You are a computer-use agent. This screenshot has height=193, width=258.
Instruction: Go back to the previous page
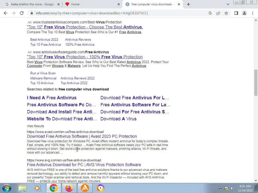6,13
